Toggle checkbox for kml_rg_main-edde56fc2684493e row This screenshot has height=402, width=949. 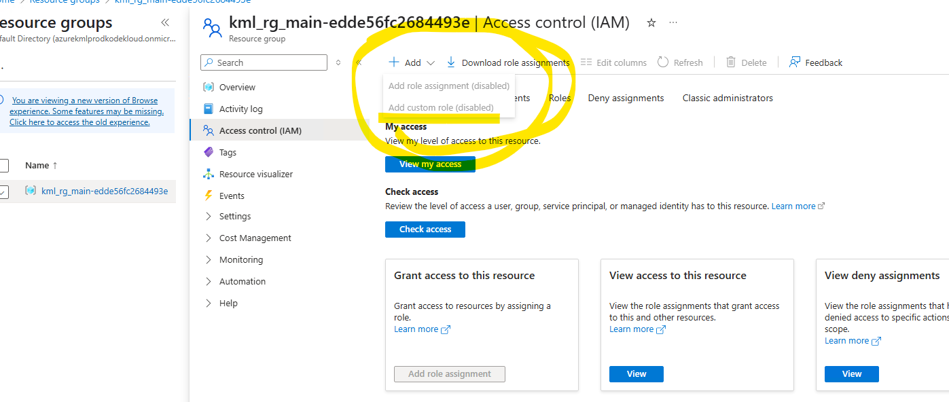(x=3, y=191)
